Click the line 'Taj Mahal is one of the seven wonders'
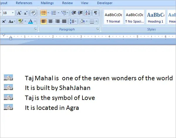This screenshot has width=176, height=138. point(99,78)
